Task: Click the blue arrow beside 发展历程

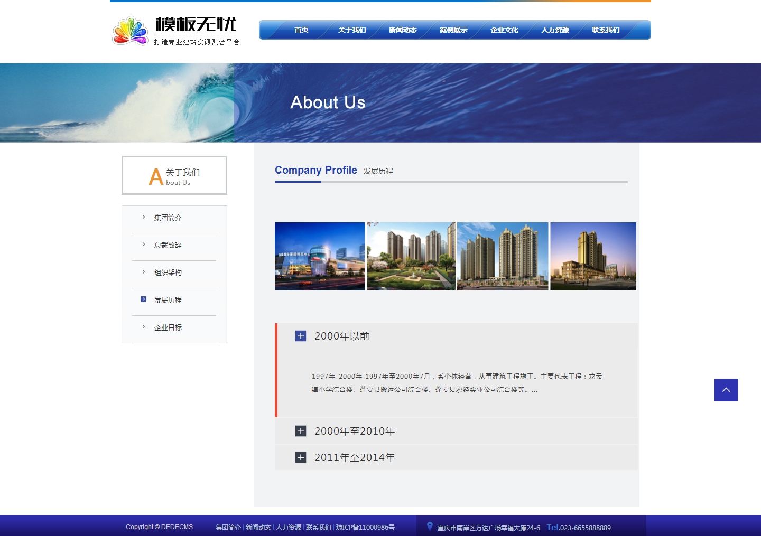Action: 143,299
